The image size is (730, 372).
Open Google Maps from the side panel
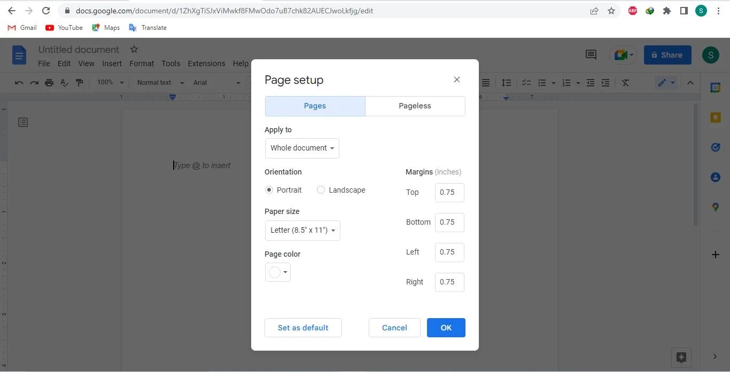(716, 207)
